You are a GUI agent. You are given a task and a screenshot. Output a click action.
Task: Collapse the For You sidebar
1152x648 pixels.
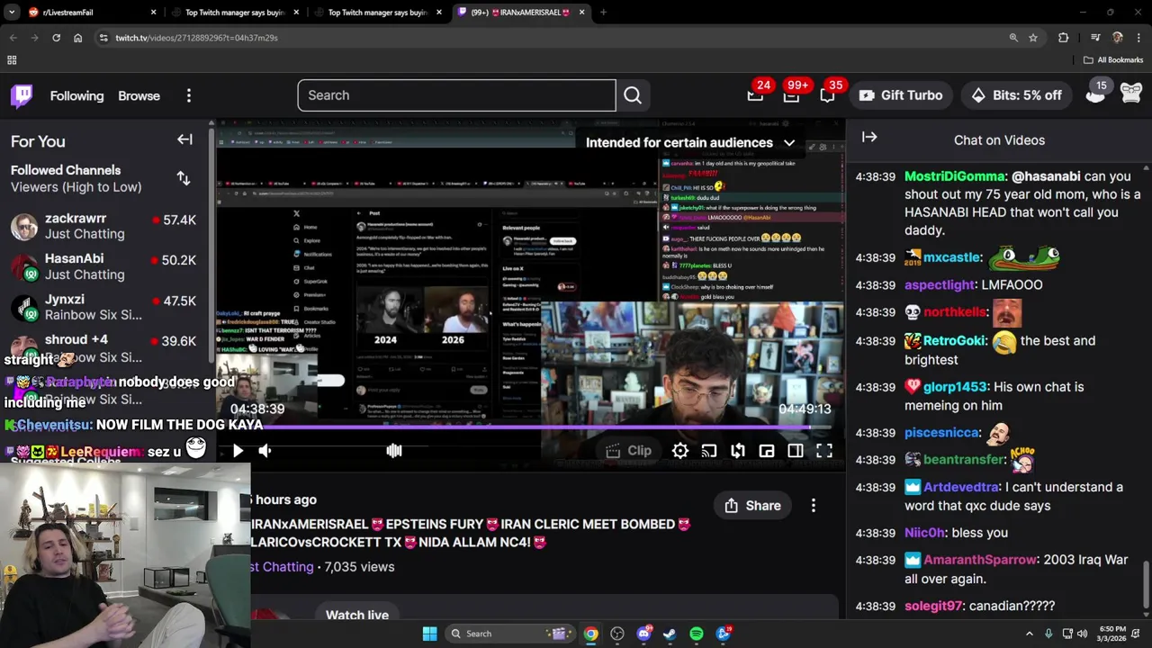point(184,139)
